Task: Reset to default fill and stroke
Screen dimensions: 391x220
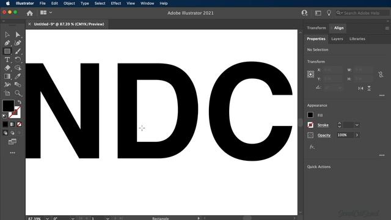Action: (4, 116)
